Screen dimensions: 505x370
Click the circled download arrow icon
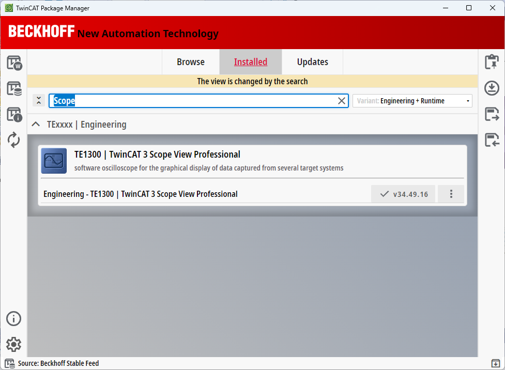tap(492, 88)
